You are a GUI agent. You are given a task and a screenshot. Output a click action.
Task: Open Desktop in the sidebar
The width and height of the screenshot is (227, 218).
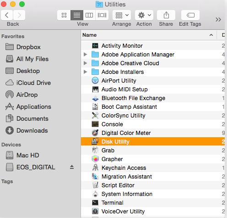click(22, 71)
